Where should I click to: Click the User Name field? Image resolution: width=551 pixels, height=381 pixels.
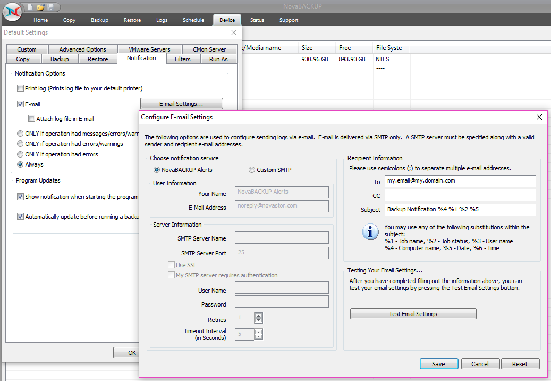point(282,288)
